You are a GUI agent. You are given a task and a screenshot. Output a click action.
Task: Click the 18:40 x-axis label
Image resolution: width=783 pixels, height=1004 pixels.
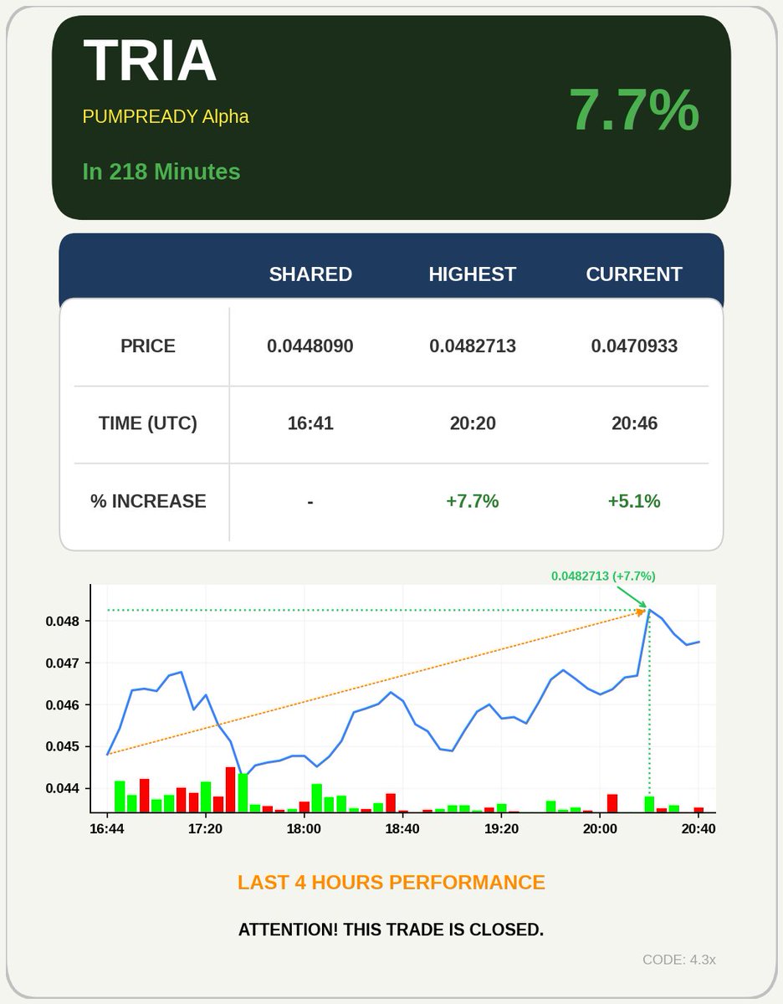pyautogui.click(x=402, y=828)
